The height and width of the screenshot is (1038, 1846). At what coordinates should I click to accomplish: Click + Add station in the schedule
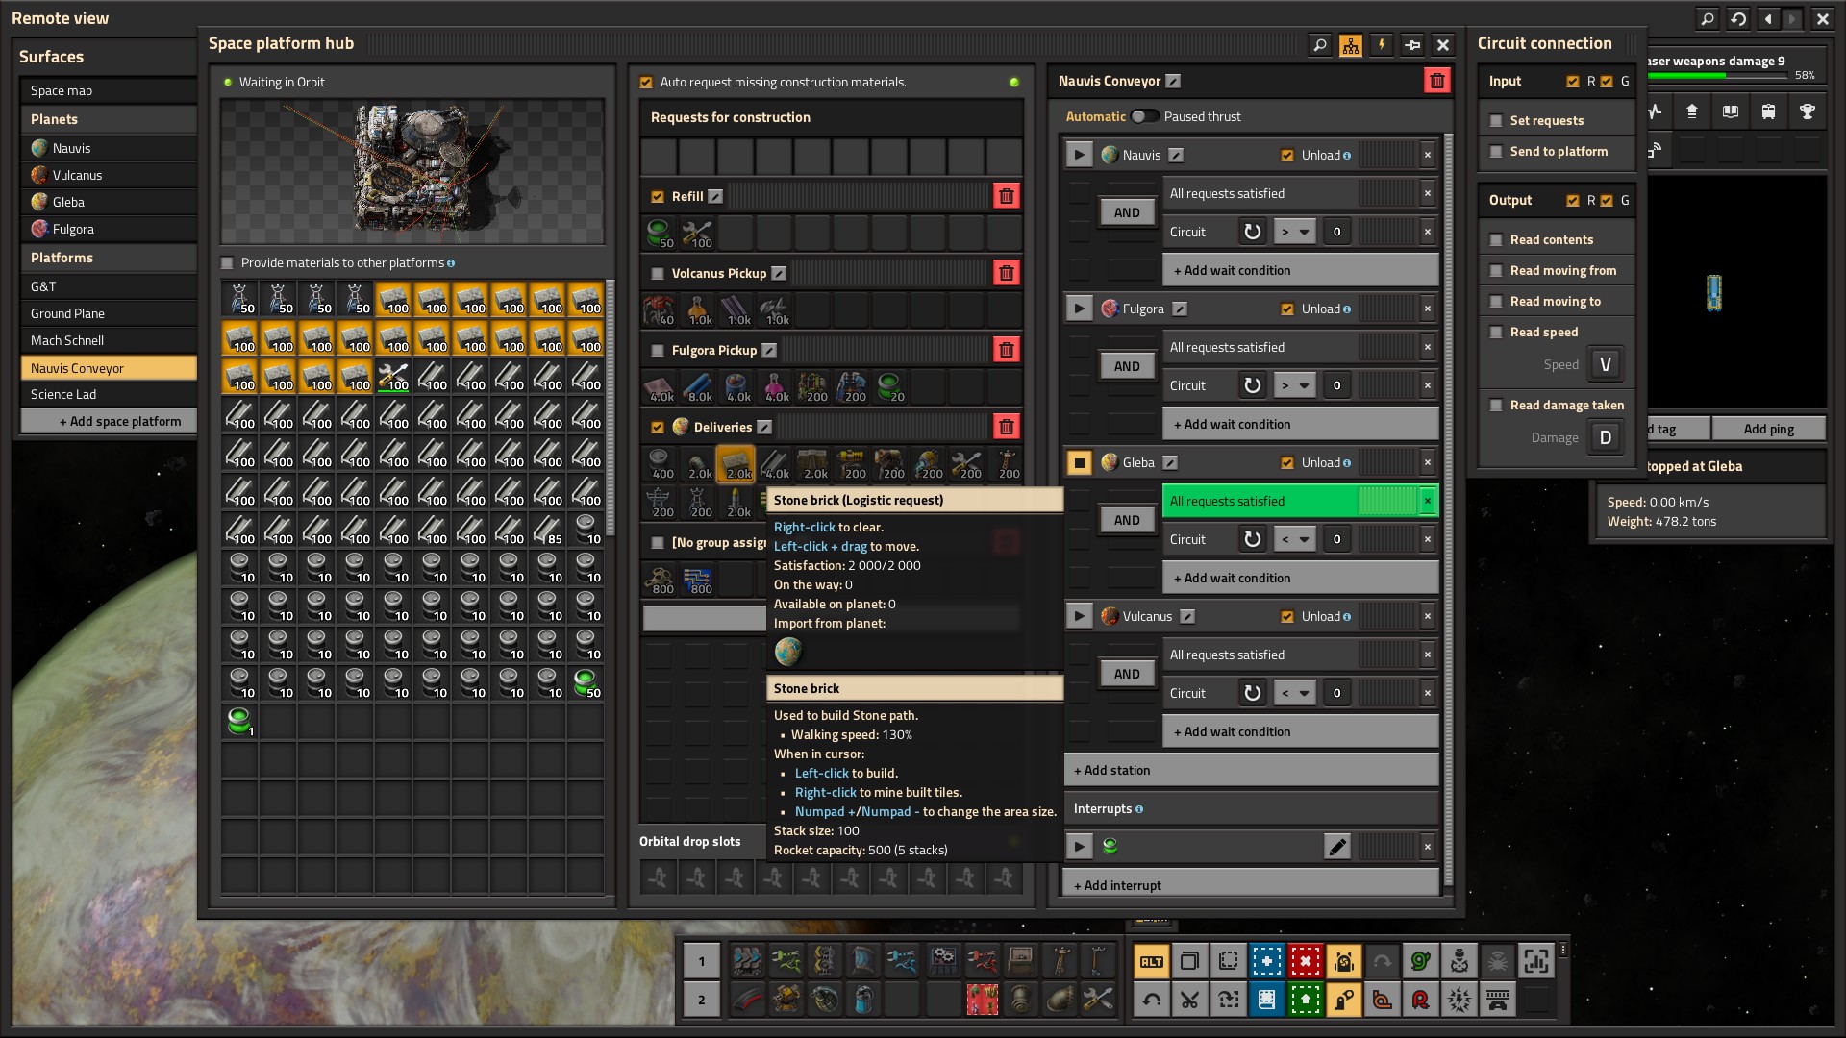coord(1251,770)
